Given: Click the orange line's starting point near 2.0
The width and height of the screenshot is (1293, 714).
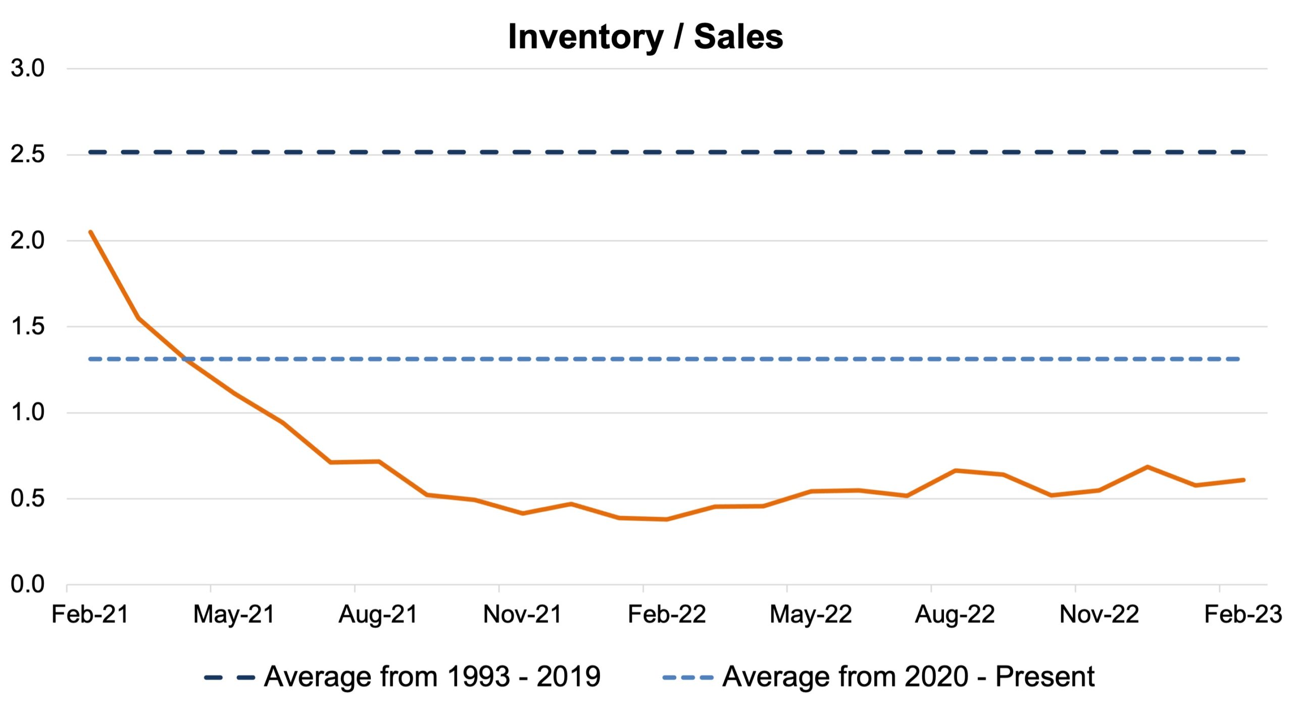Looking at the screenshot, I should (x=90, y=232).
